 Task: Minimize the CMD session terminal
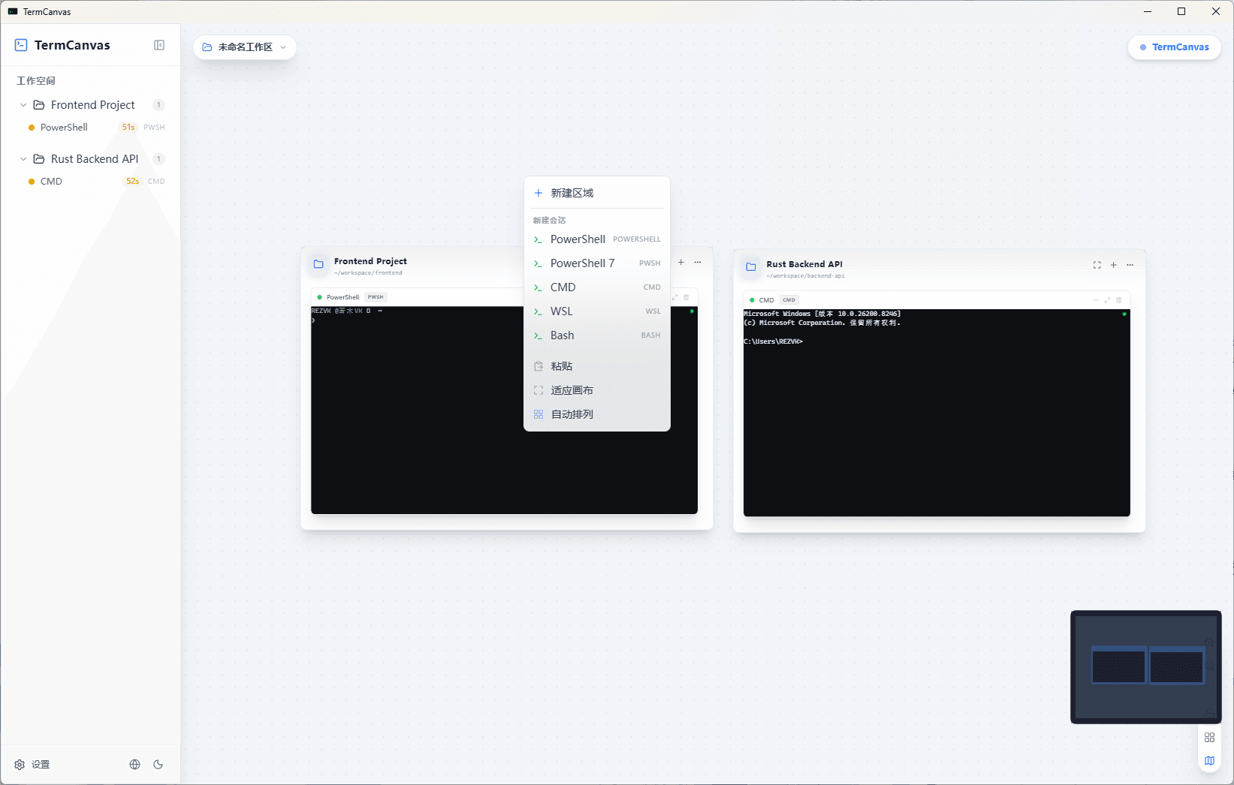point(1096,299)
